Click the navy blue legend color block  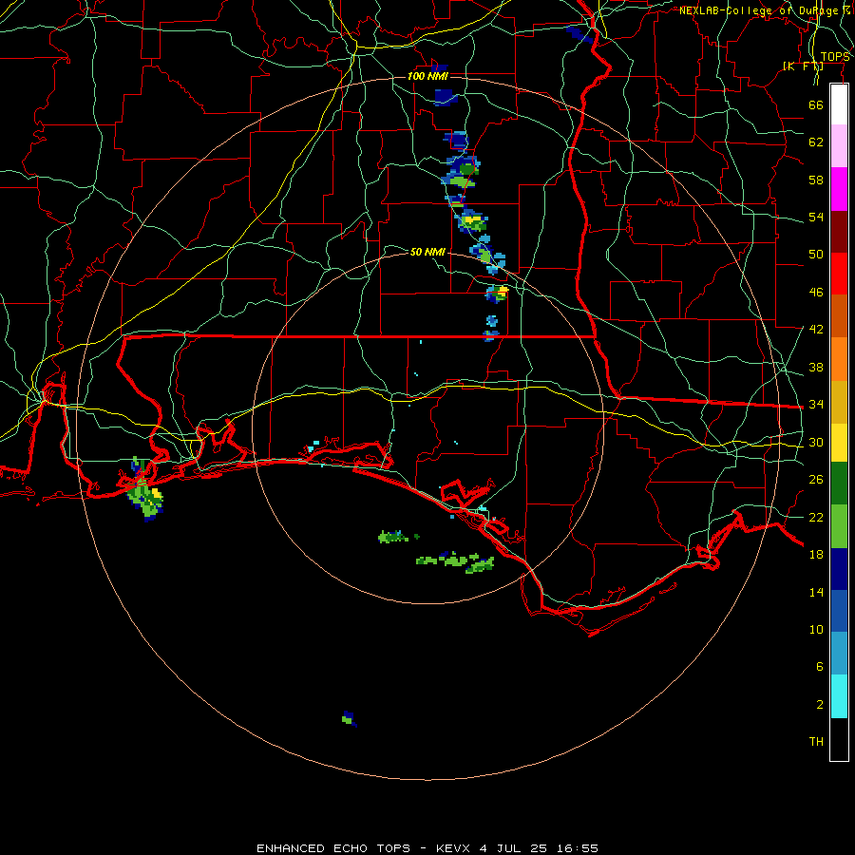coord(839,569)
